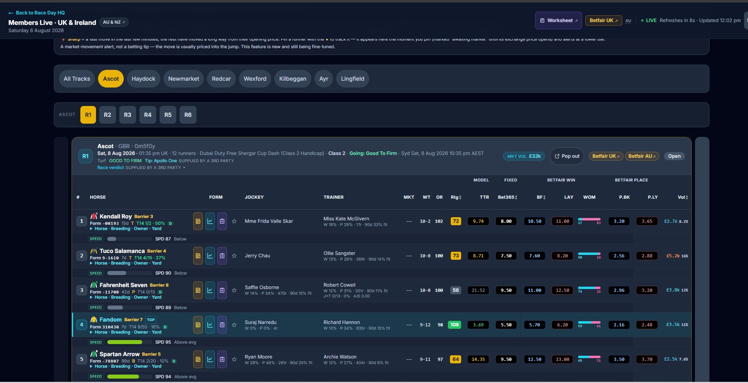Click Tuco Salamanca's WOM bar
The height and width of the screenshot is (383, 748).
589,254
